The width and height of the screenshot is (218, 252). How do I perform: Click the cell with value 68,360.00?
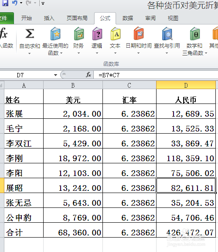73,230
